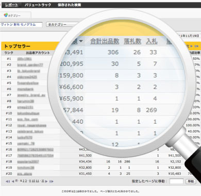Image resolution: width=201 pixels, height=196 pixels.
Task: Click the 移動 button
Action: point(191,181)
